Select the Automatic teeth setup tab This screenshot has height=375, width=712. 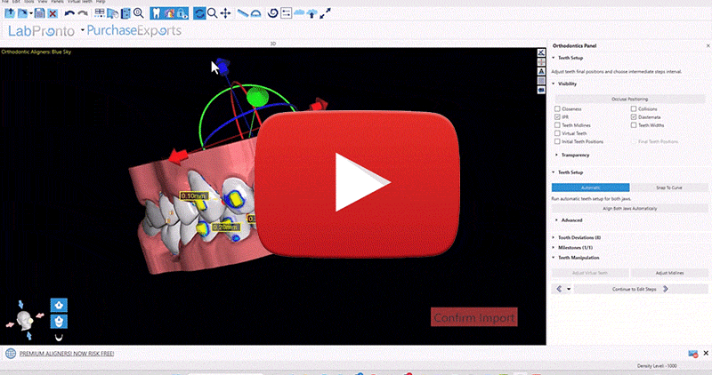point(590,187)
